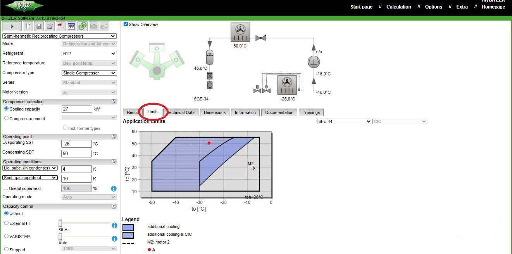This screenshot has height=254, width=512.
Task: Open a saved project with folder icon
Action: tap(50, 26)
